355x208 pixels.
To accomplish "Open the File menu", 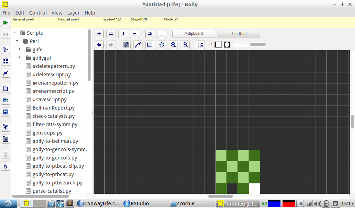I will click(6, 13).
